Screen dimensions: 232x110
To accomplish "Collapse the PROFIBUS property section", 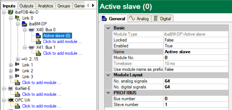I will click(x=109, y=93).
